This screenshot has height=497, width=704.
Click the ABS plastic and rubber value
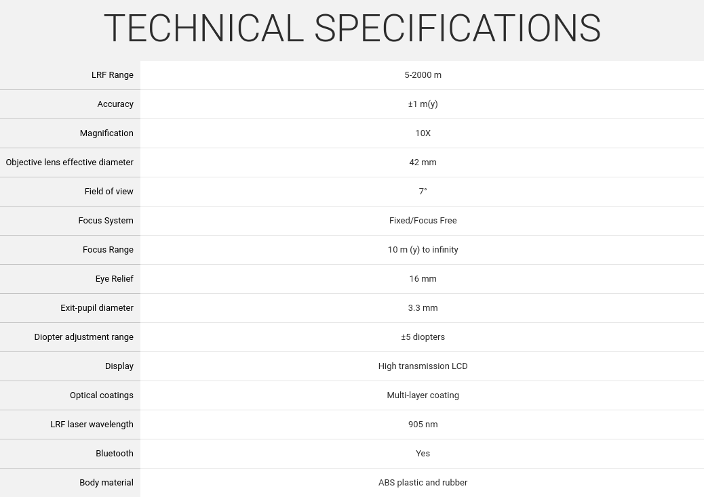click(423, 483)
